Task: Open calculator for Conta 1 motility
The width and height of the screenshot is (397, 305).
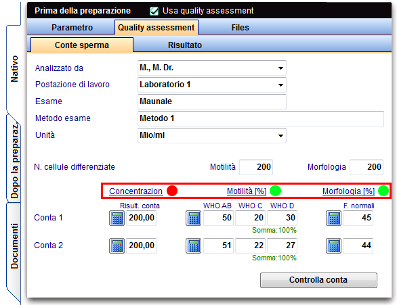Action: point(194,218)
